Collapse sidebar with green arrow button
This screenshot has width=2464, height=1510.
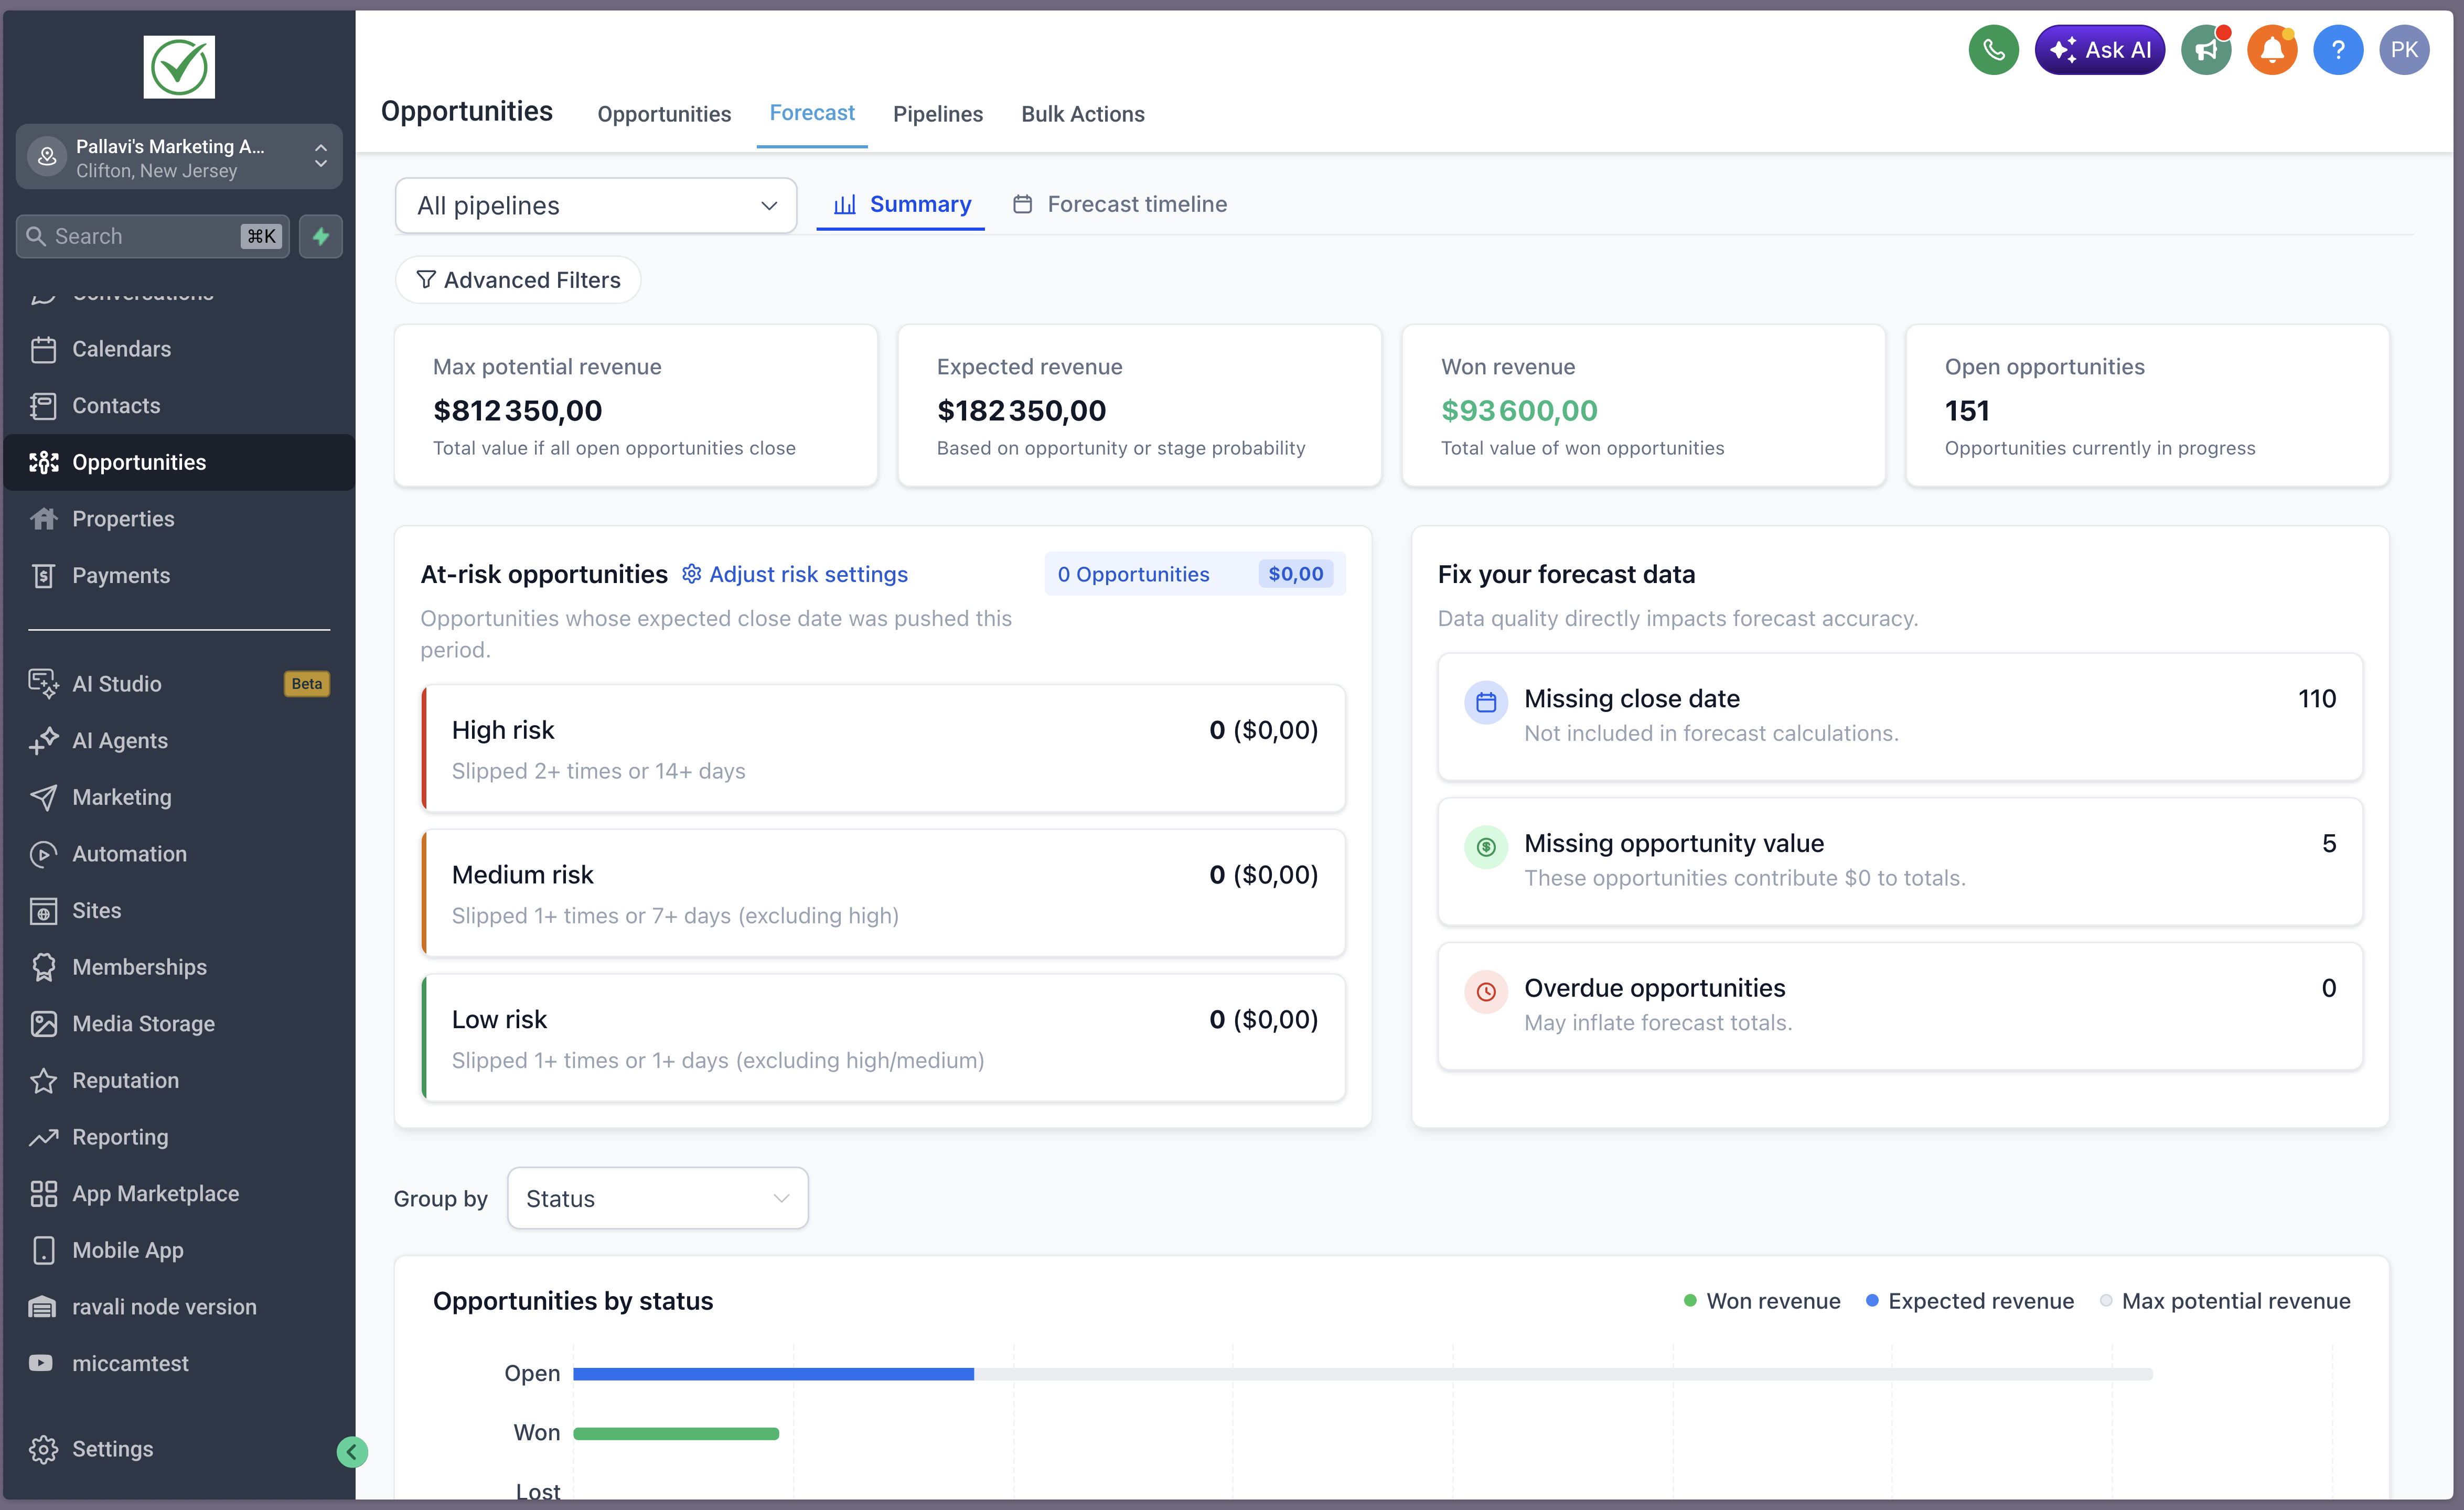[x=352, y=1451]
